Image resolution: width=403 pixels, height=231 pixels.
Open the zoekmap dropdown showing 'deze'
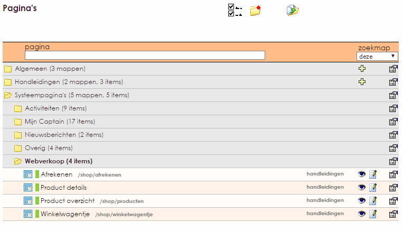pyautogui.click(x=377, y=57)
